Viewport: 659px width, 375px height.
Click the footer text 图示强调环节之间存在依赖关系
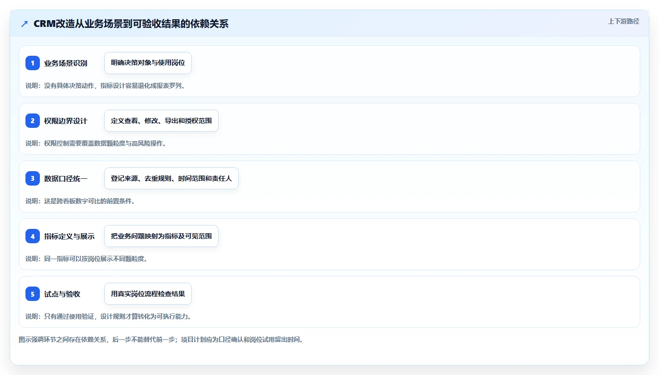coord(62,339)
